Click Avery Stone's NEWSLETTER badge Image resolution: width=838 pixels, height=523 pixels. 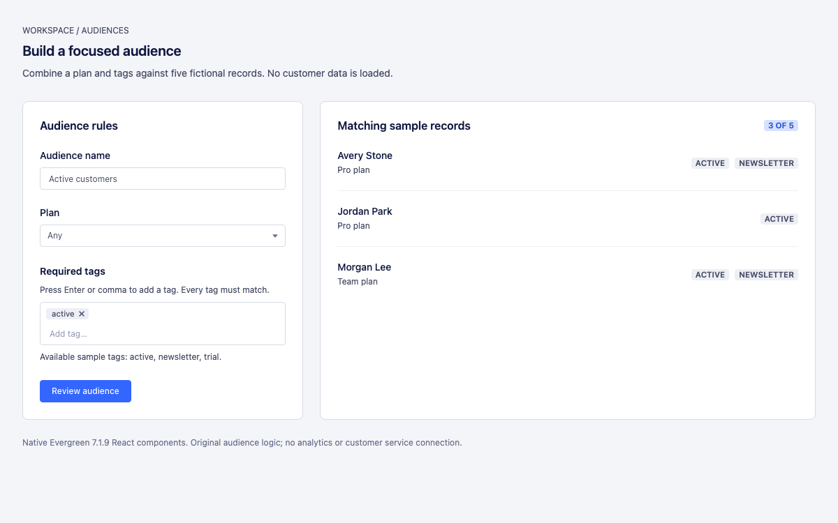point(766,163)
